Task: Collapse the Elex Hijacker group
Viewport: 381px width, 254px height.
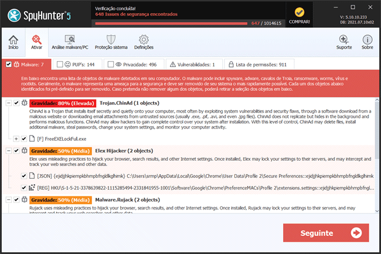Action: [9, 151]
